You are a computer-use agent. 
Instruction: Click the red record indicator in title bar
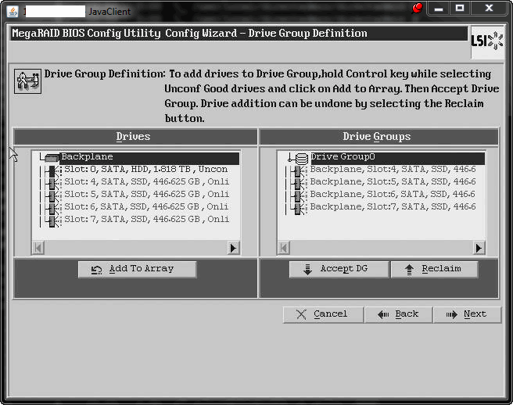click(417, 8)
